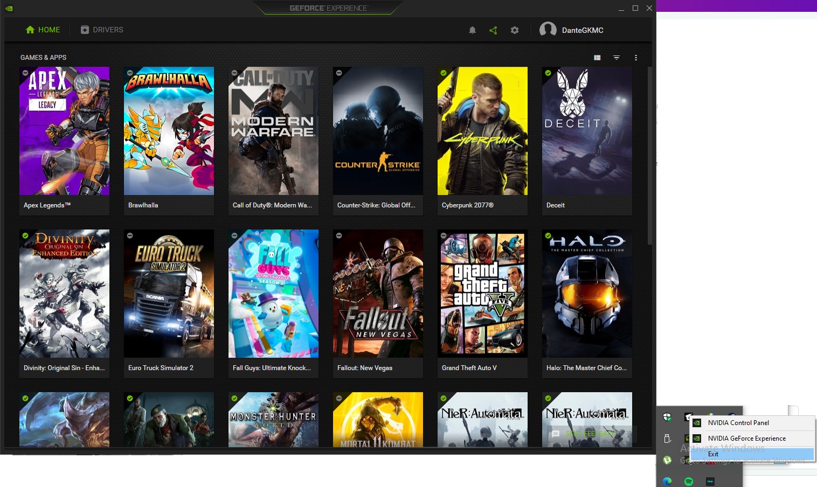
Task: Switch the games grid view layout
Action: (597, 58)
